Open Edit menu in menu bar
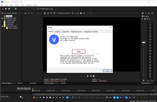This screenshot has height=102, width=157. pyautogui.click(x=7, y=5)
